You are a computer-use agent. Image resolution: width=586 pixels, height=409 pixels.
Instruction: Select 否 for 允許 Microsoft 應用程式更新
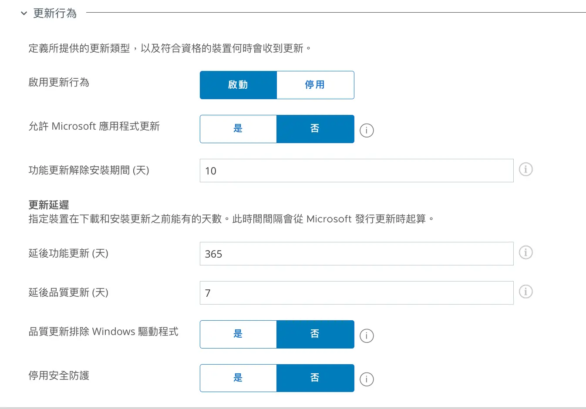tap(315, 129)
